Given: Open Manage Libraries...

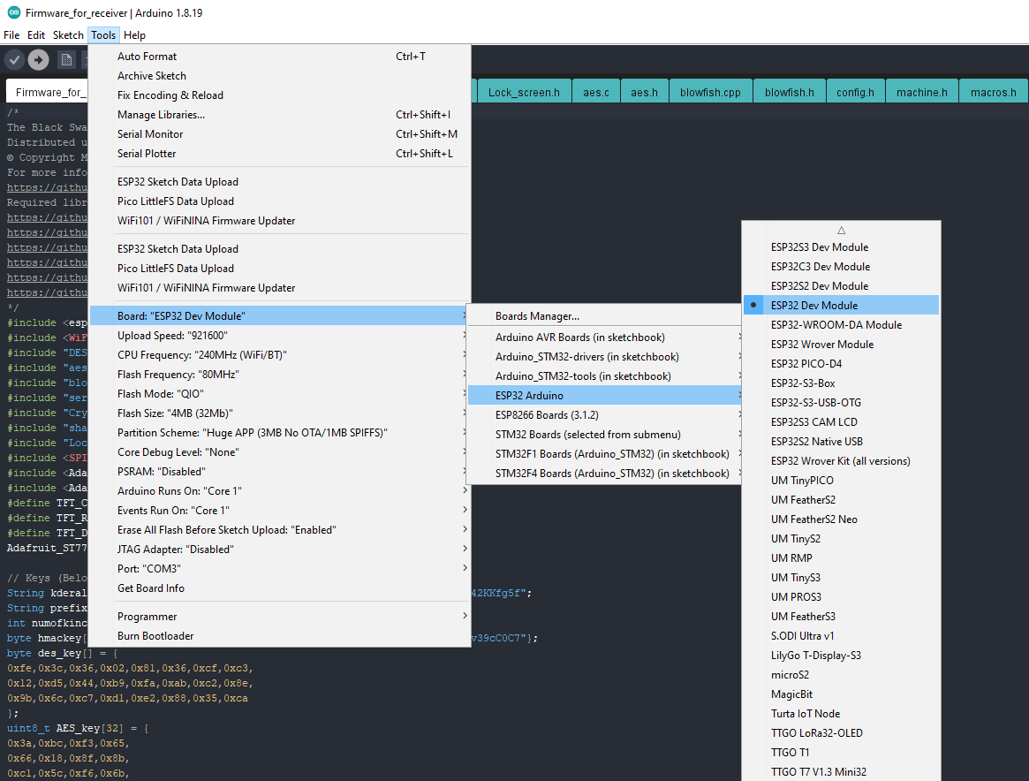Looking at the screenshot, I should 280,115.
